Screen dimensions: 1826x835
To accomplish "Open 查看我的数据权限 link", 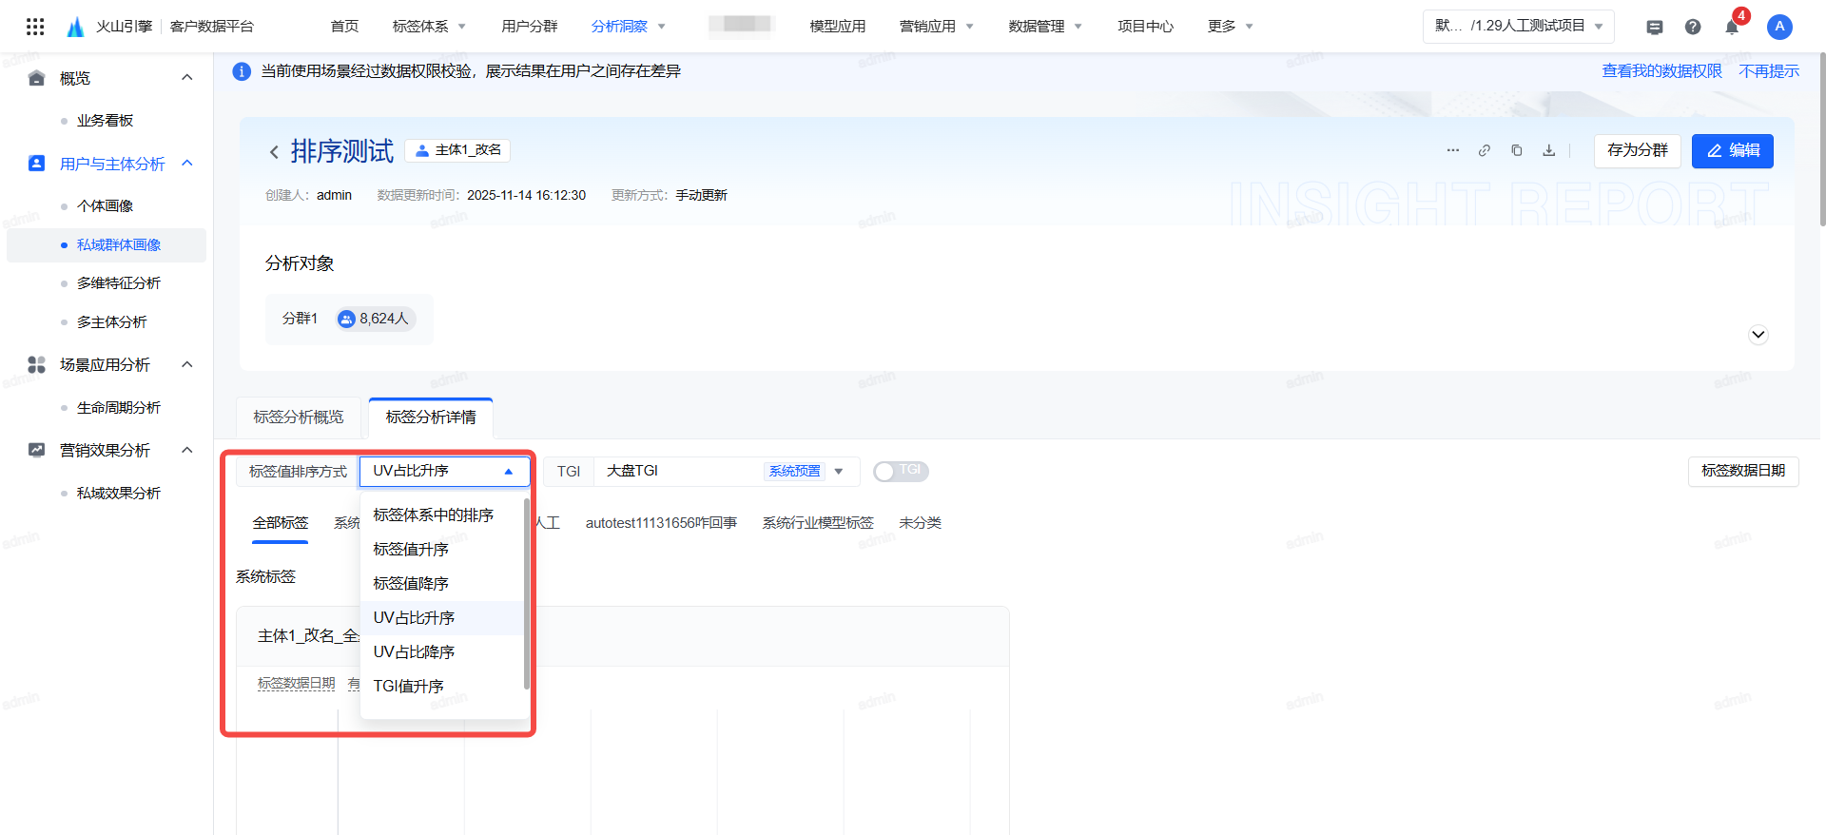I will click(1662, 71).
